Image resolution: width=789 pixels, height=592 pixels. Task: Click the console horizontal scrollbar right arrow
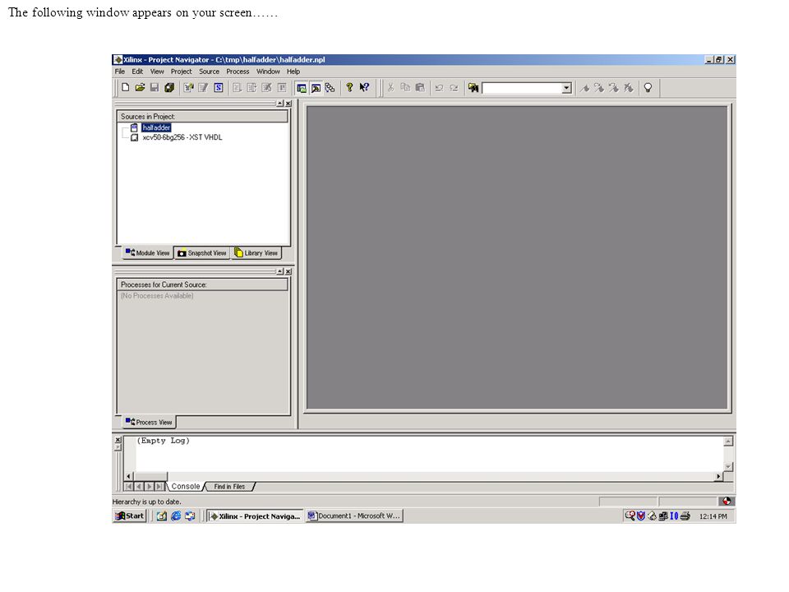coord(718,476)
